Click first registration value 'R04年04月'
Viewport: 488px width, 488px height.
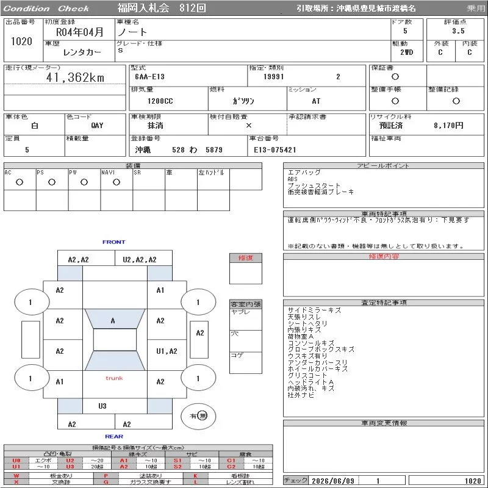click(80, 32)
